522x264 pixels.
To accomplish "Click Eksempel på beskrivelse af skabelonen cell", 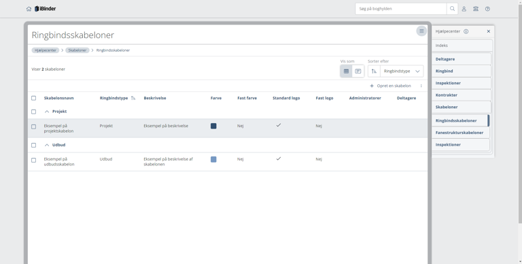I will 168,162.
